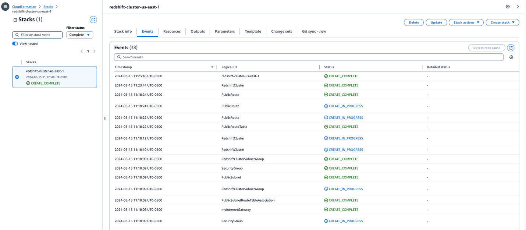Open Create stack dropdown
The image size is (526, 230).
click(x=502, y=22)
